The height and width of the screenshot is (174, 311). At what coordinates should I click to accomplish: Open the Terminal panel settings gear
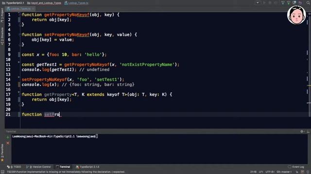(x=302, y=131)
